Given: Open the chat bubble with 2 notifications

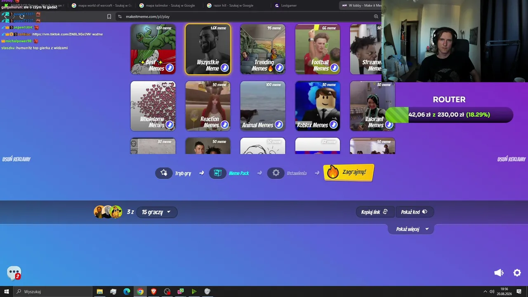Looking at the screenshot, I should 14,273.
